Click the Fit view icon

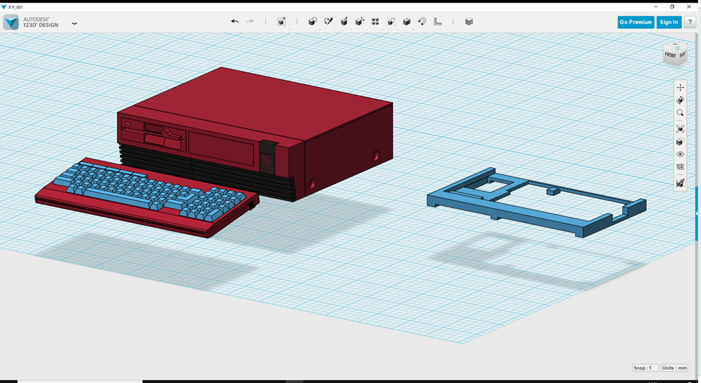tap(680, 129)
